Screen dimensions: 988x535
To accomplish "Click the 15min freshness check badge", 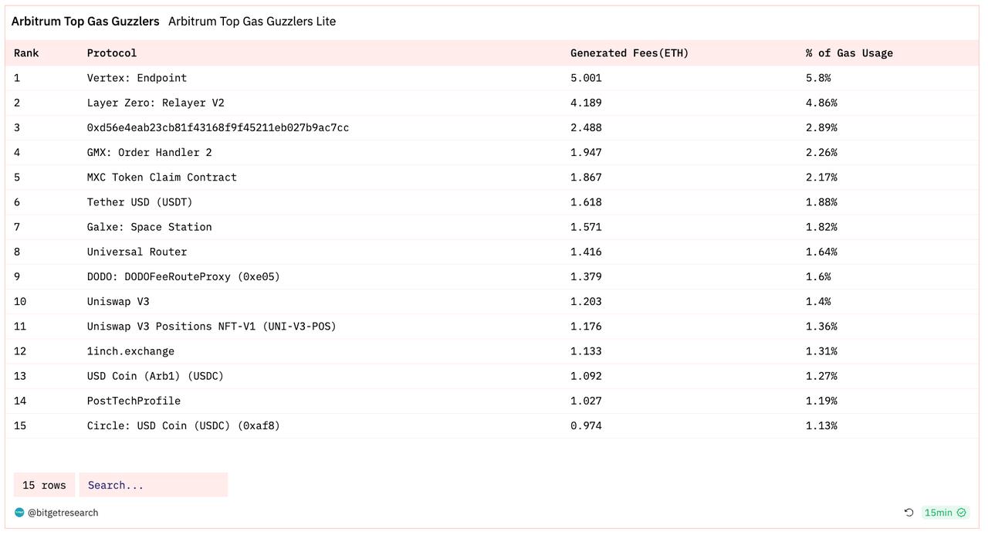I will point(946,513).
